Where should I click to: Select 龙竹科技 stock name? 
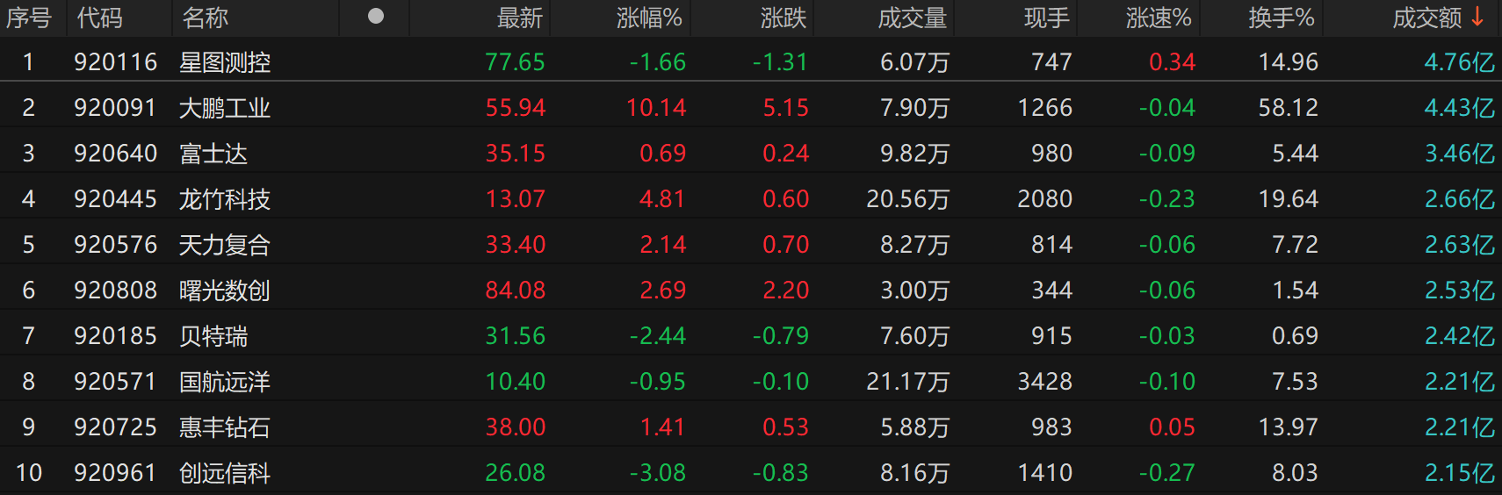coord(225,199)
